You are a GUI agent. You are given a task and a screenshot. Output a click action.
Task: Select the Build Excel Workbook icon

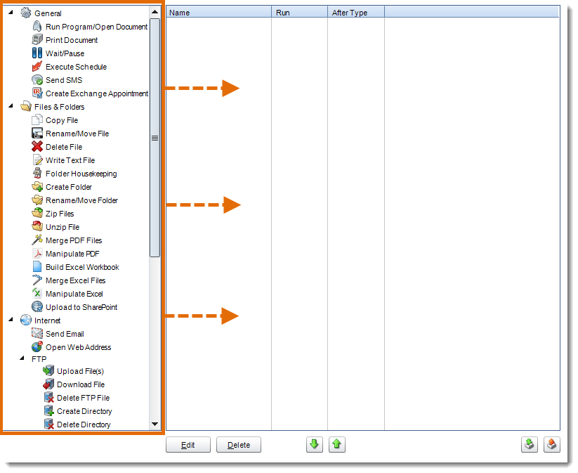[x=37, y=267]
